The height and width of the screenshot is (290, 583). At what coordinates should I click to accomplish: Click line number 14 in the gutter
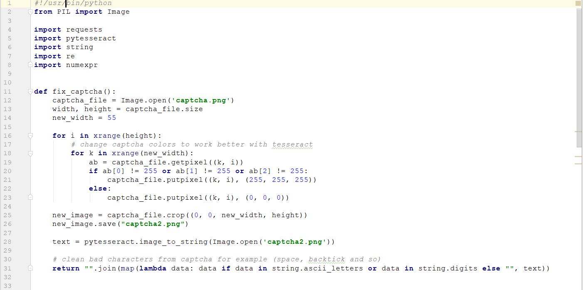point(7,118)
